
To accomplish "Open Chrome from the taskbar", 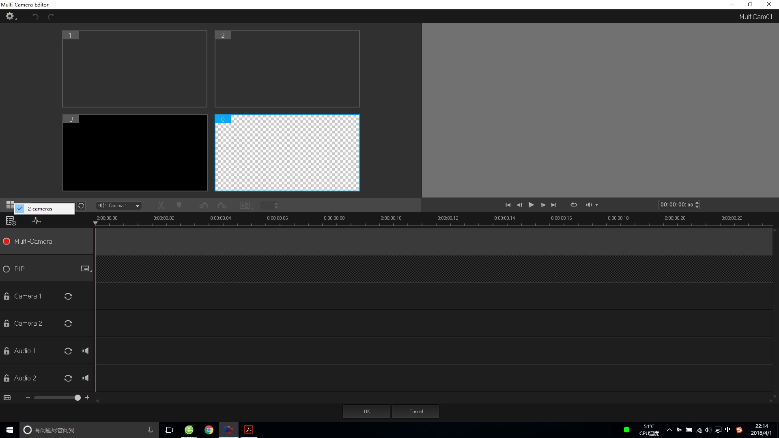I will click(209, 430).
